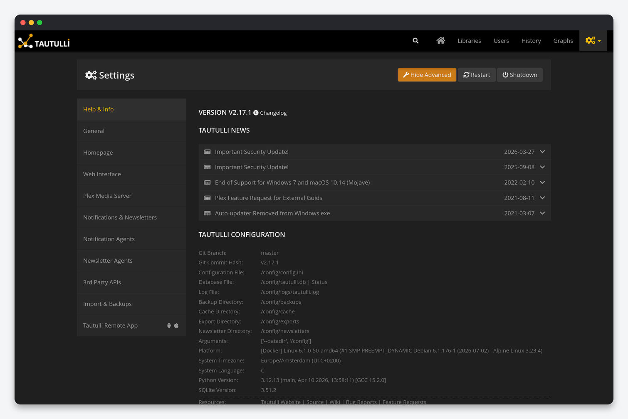Click the Git Branch master value

click(269, 253)
